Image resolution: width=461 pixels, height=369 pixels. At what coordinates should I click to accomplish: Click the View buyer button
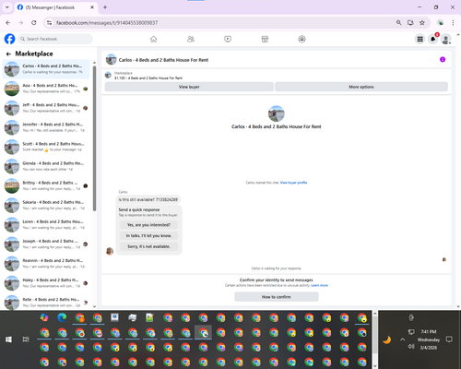pyautogui.click(x=189, y=87)
